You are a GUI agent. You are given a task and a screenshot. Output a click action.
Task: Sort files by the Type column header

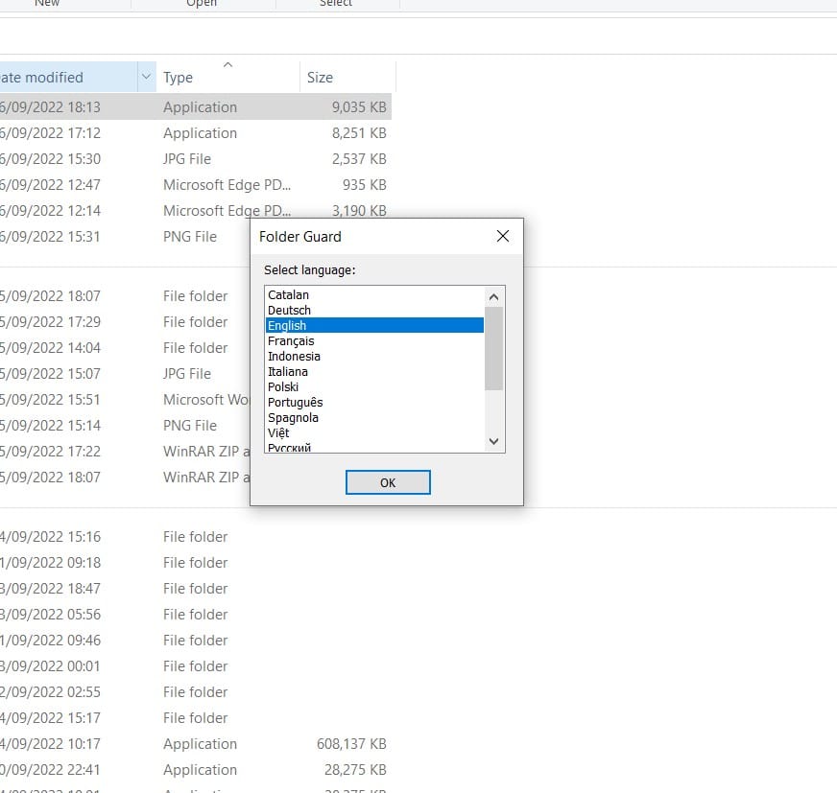[227, 77]
